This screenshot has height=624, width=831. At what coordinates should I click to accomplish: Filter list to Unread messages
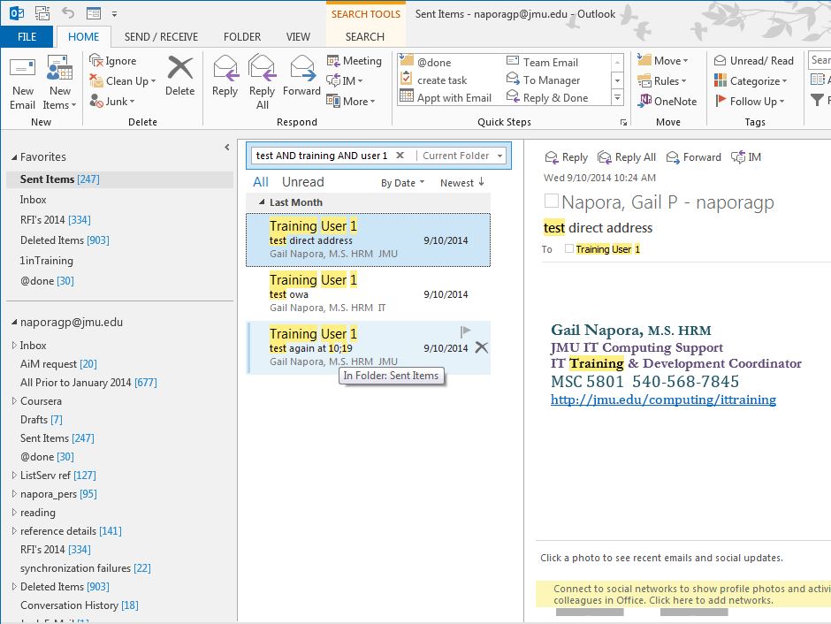click(x=302, y=182)
